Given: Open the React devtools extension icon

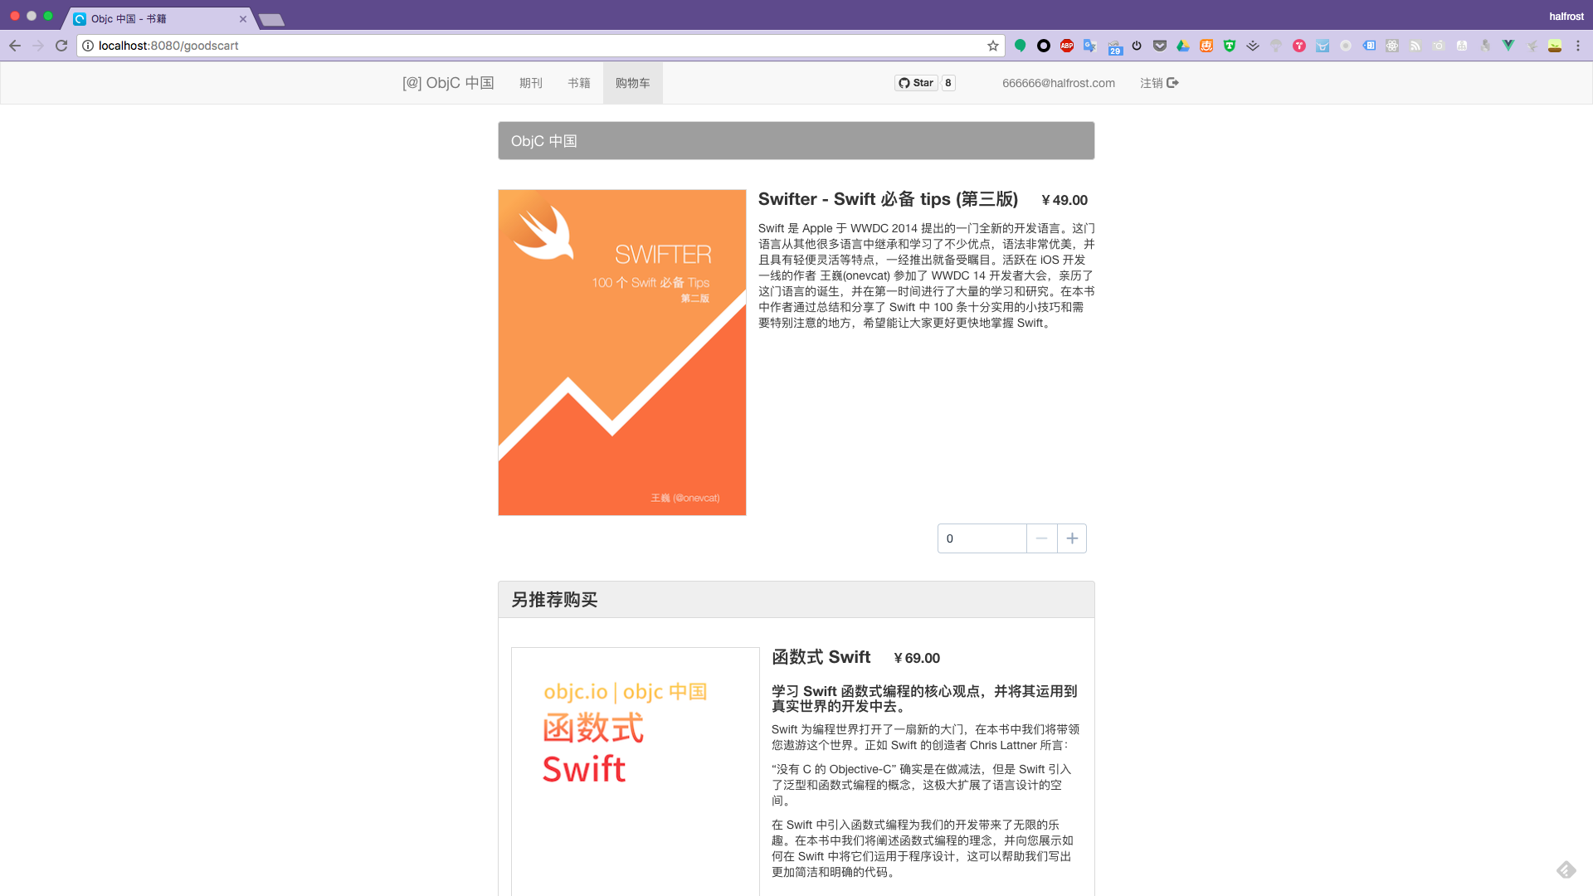Looking at the screenshot, I should (x=1392, y=46).
